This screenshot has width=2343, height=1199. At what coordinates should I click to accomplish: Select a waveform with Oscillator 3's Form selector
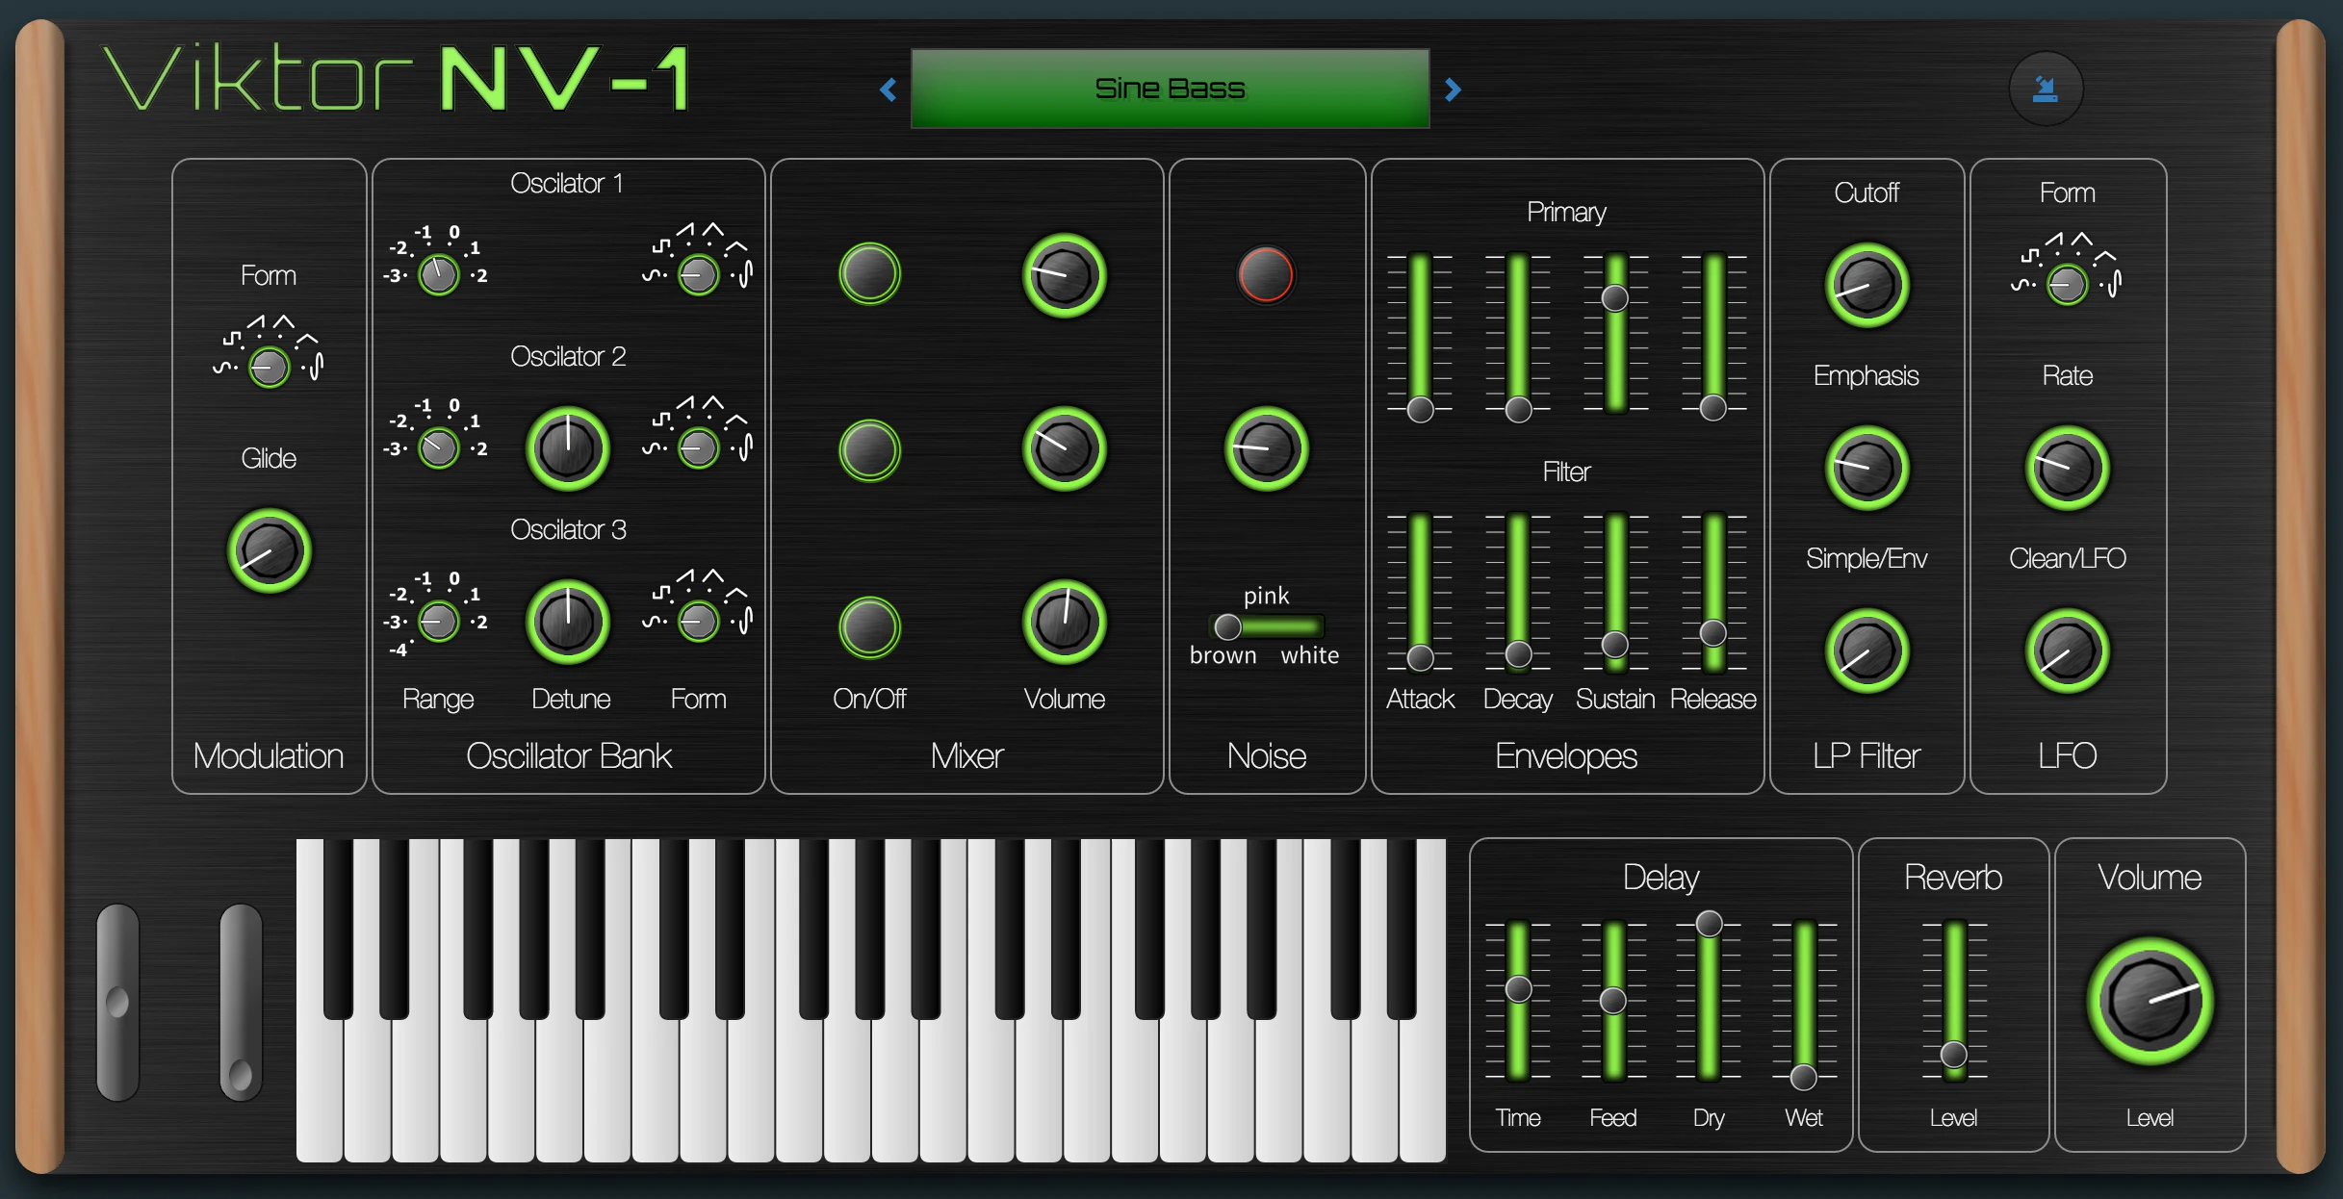pyautogui.click(x=696, y=620)
